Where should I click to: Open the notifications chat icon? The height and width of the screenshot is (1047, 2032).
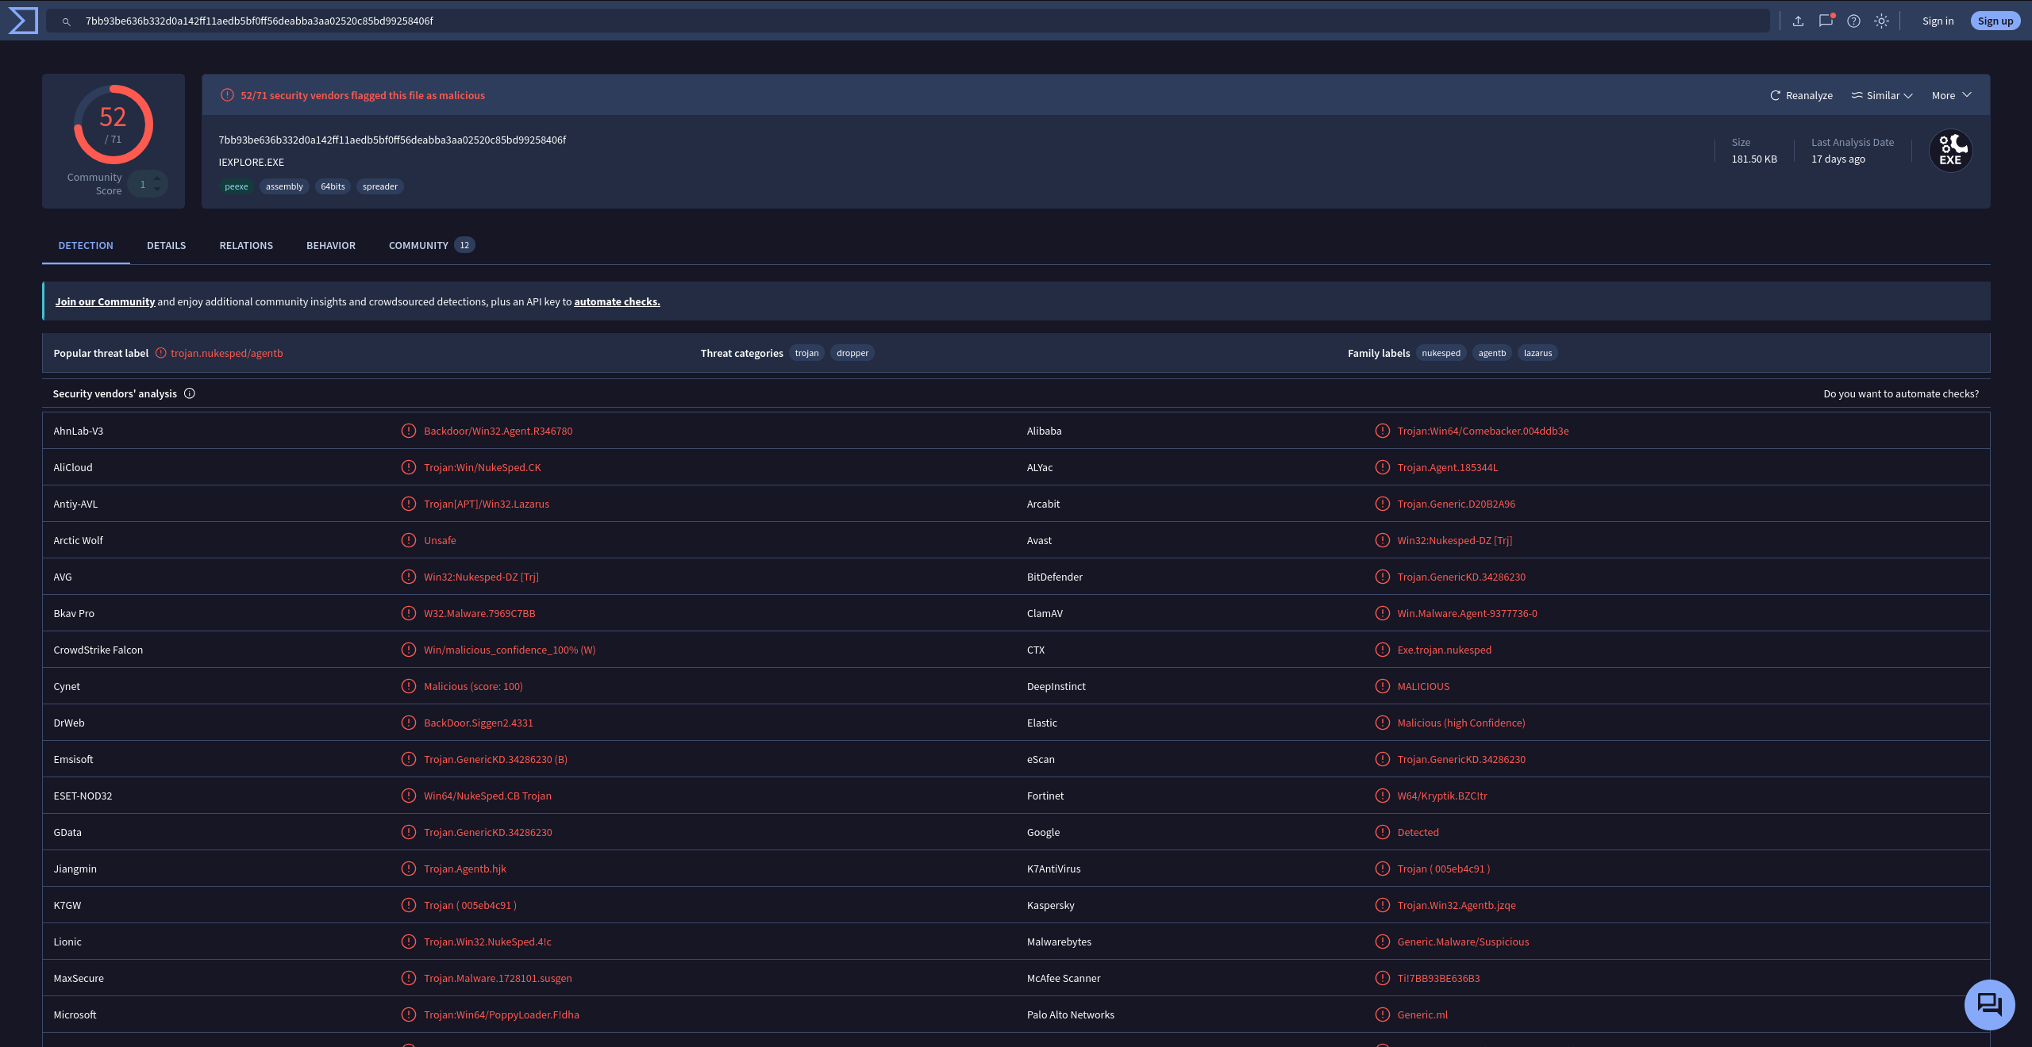click(1826, 21)
